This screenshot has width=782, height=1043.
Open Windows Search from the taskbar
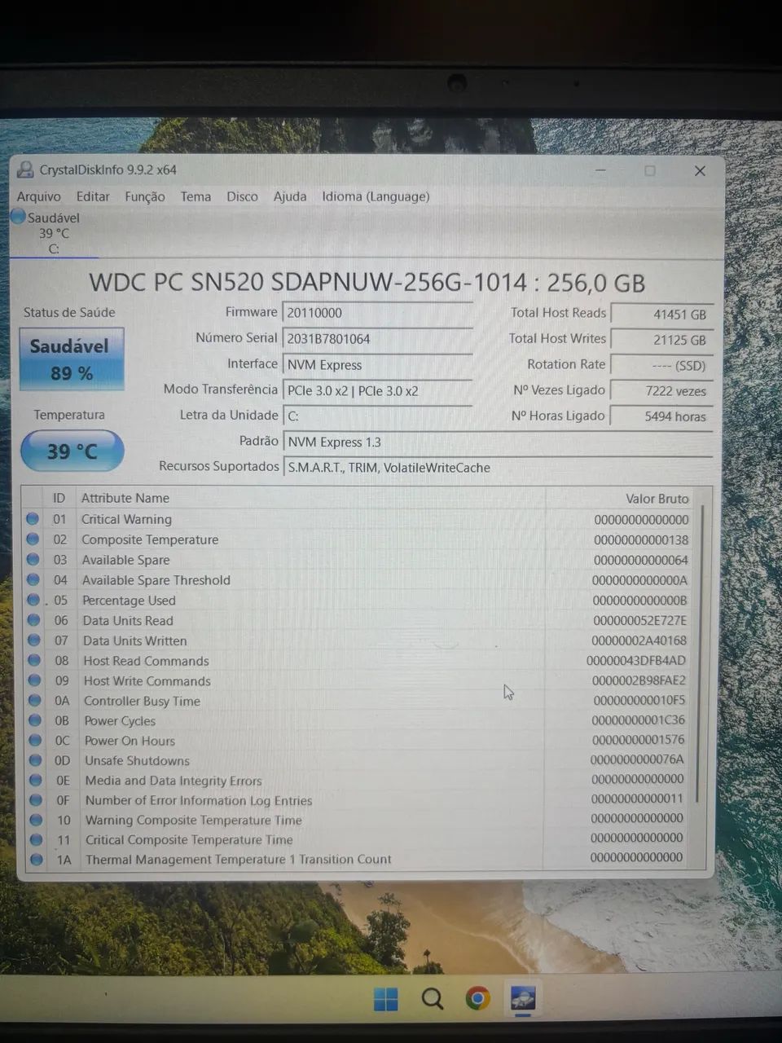[433, 998]
